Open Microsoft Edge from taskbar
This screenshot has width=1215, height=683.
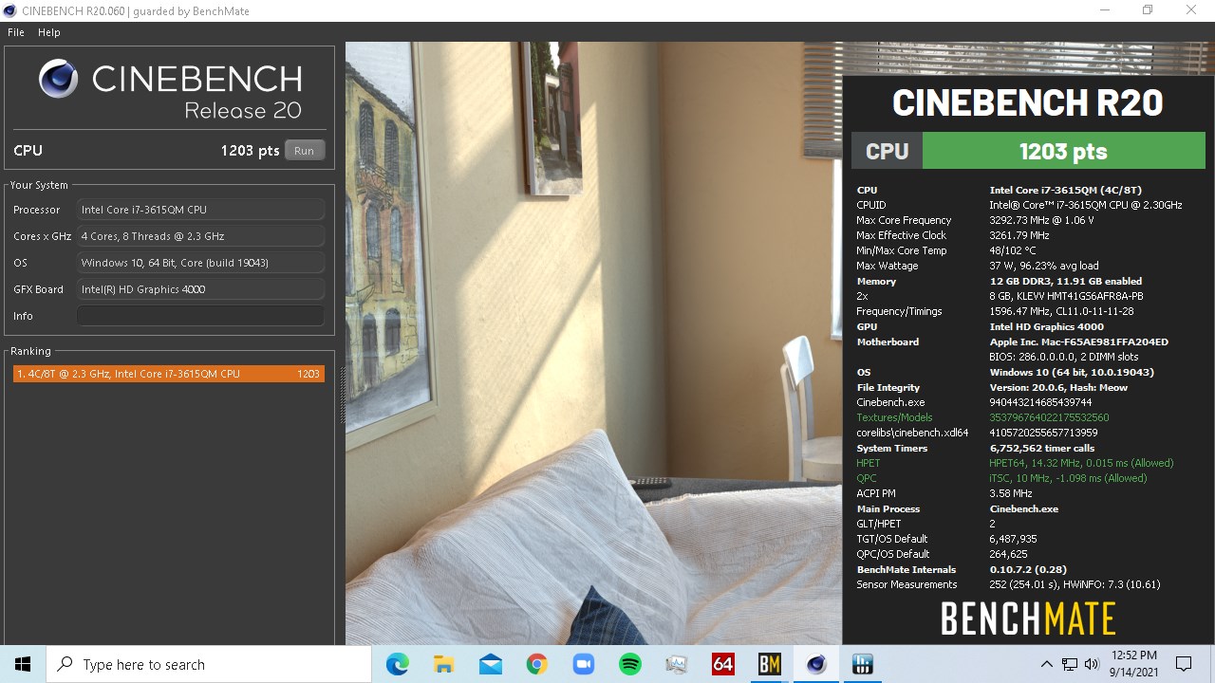398,664
